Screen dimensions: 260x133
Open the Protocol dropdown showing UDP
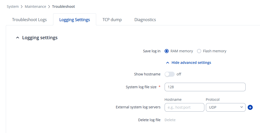tap(225, 107)
